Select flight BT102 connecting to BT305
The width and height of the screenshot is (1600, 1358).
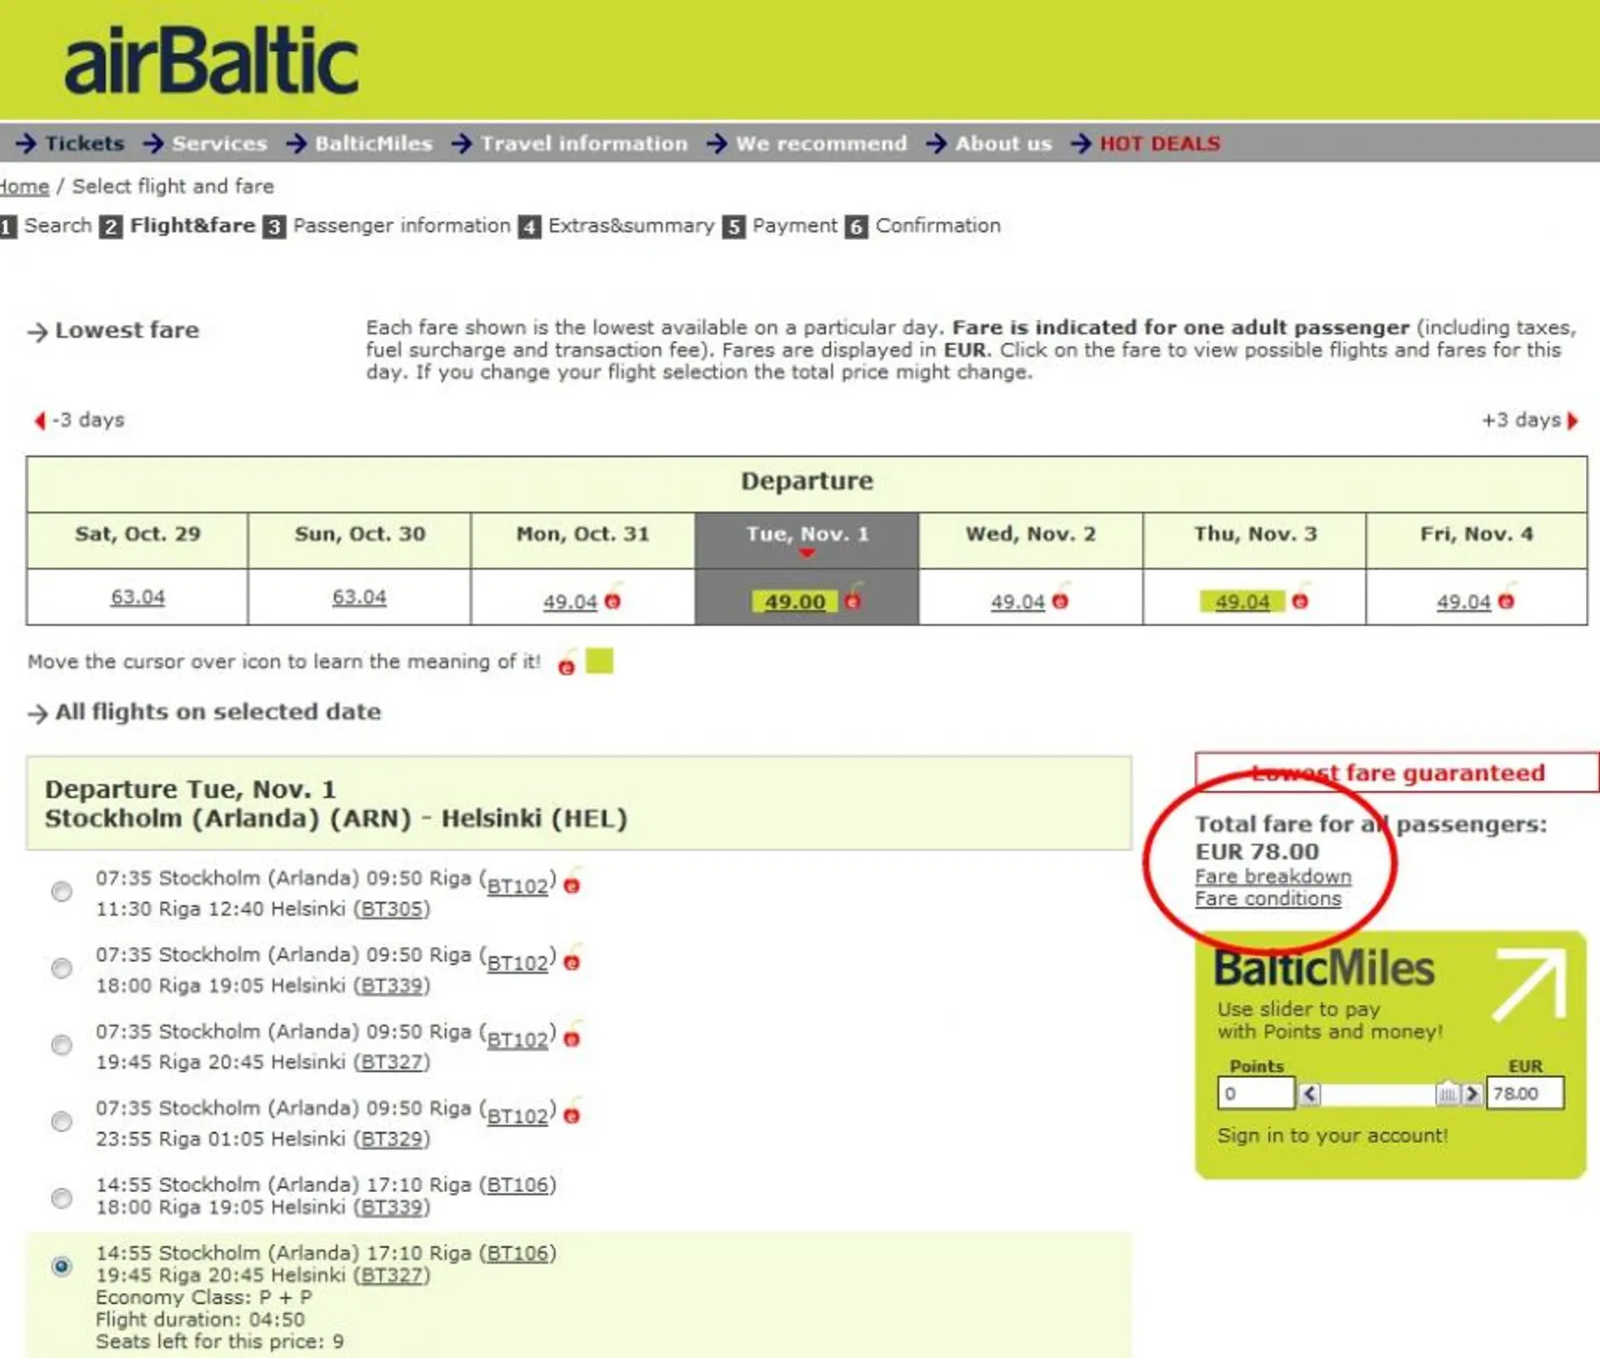tap(62, 892)
